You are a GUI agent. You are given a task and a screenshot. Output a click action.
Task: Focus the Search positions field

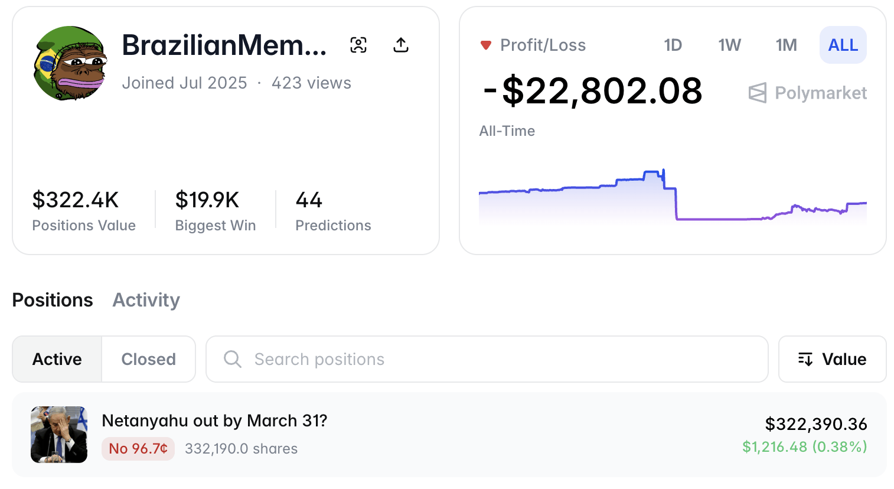(496, 359)
